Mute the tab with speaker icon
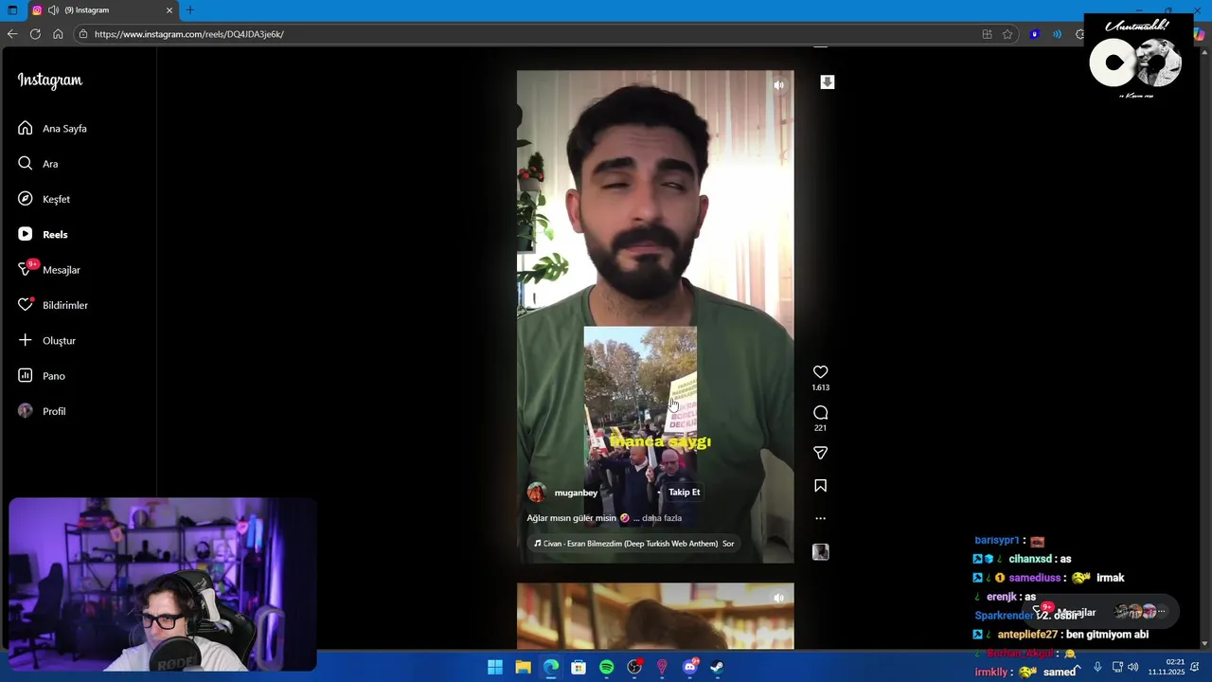 coord(53,10)
